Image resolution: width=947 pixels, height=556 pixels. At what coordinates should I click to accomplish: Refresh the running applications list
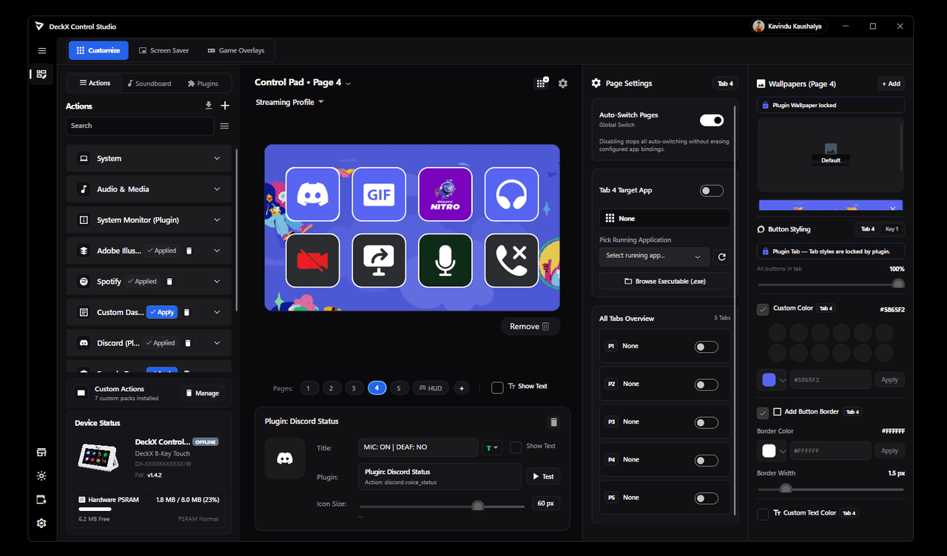pos(722,257)
